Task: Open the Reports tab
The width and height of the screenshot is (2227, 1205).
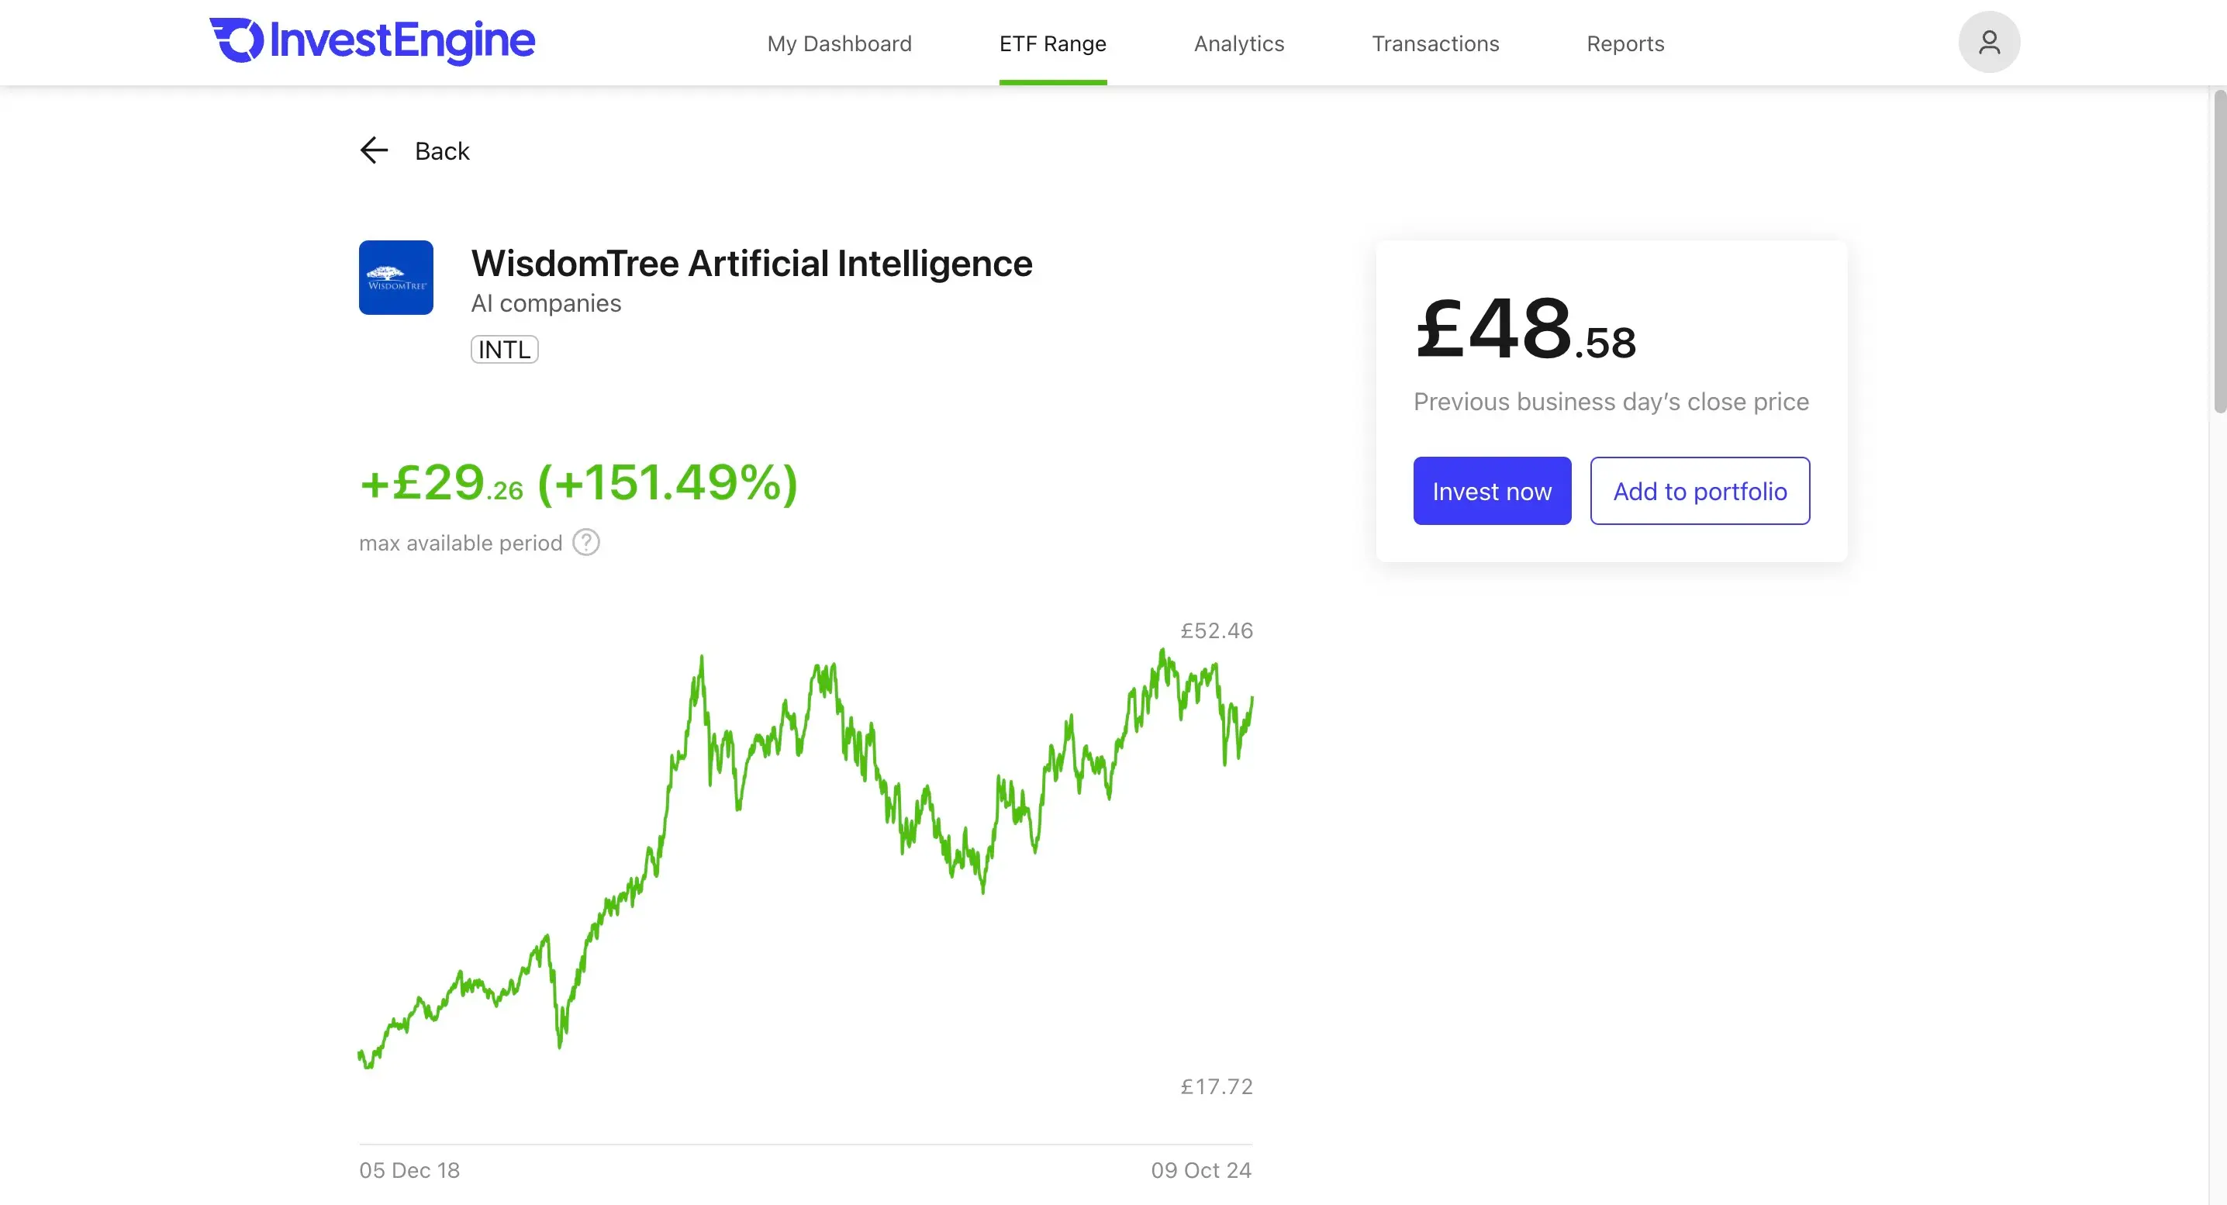Action: [x=1625, y=43]
